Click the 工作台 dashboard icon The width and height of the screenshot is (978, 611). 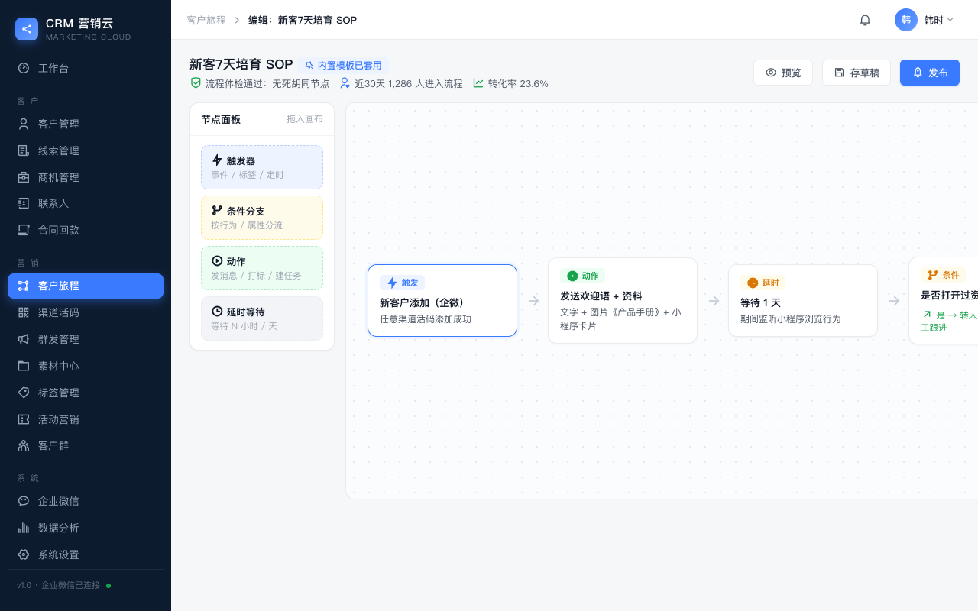point(24,68)
